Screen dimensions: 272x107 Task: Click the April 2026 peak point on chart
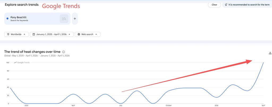[x=263, y=63]
